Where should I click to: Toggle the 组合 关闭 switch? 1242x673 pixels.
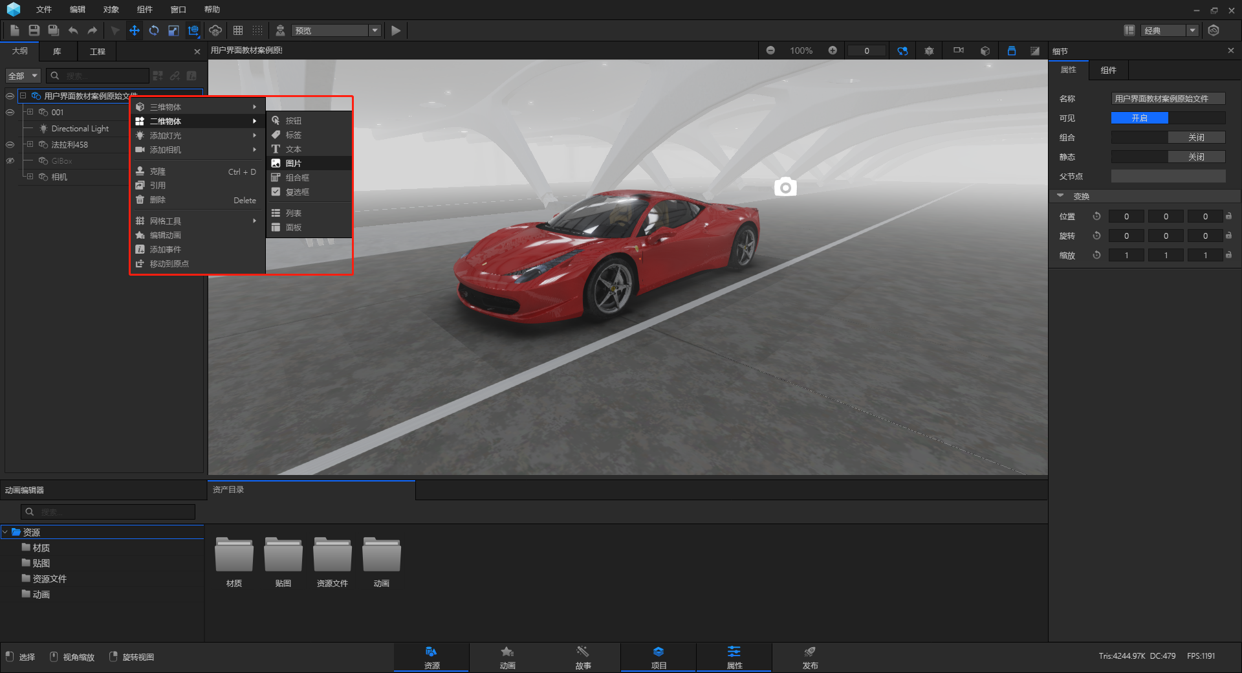[1168, 137]
